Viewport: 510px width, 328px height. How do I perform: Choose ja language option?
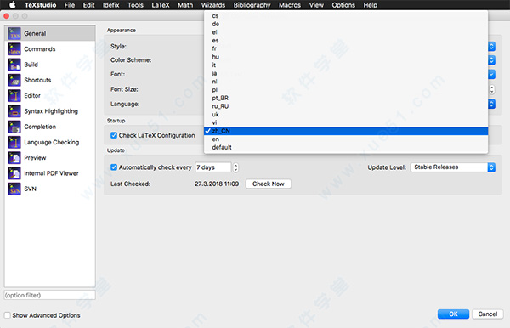(x=346, y=73)
